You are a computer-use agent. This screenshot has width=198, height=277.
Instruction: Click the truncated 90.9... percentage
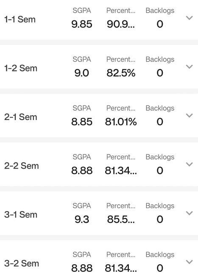121,24
